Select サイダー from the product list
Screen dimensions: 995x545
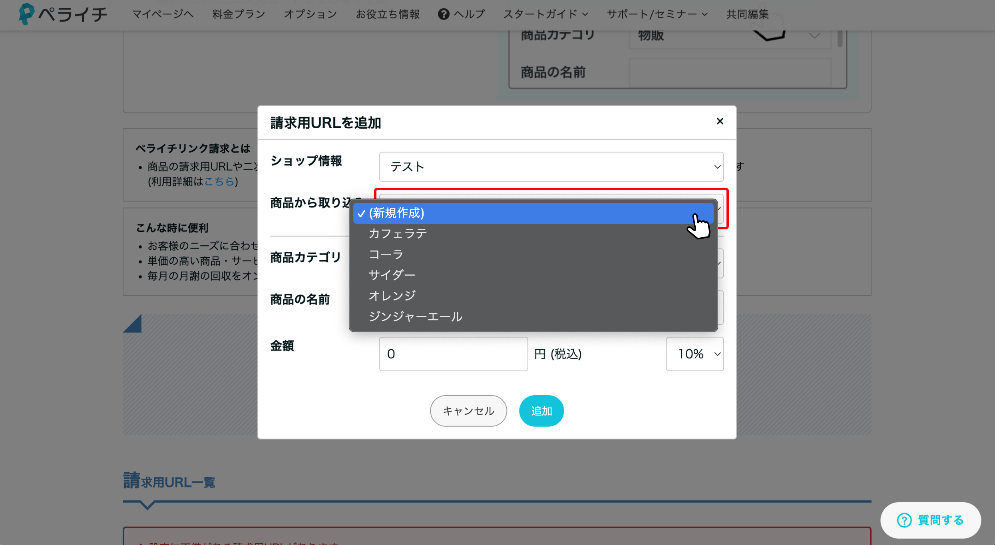pos(533,275)
